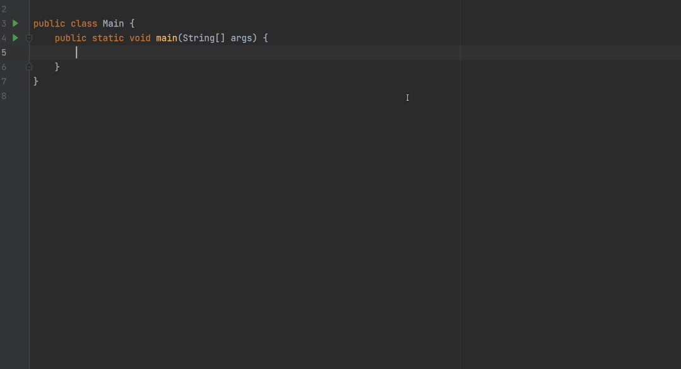Click the opening brace after Main

pyautogui.click(x=133, y=23)
